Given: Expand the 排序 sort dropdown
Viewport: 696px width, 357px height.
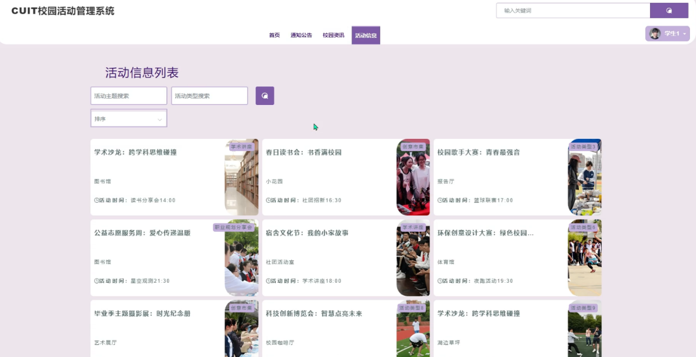Looking at the screenshot, I should click(x=129, y=119).
